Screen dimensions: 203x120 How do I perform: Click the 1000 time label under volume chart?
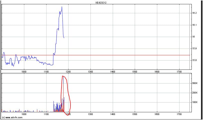24,114
